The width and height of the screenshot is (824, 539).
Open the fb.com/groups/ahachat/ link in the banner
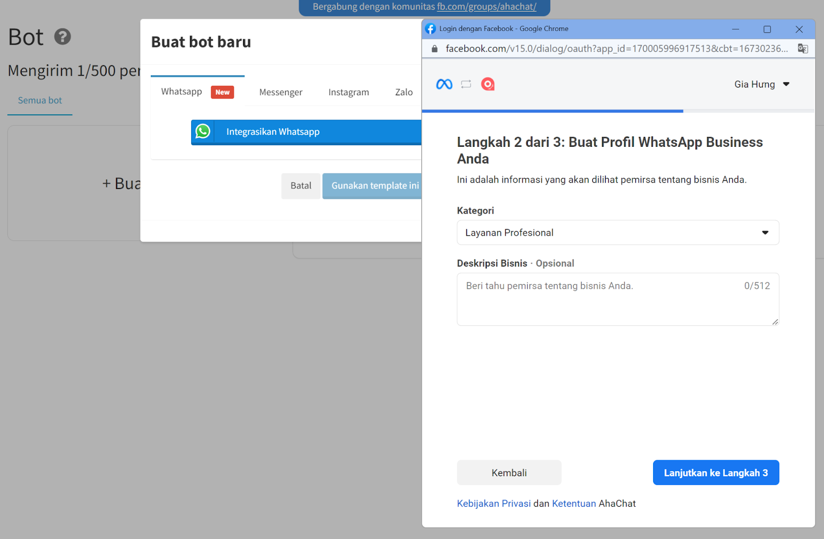(x=487, y=7)
